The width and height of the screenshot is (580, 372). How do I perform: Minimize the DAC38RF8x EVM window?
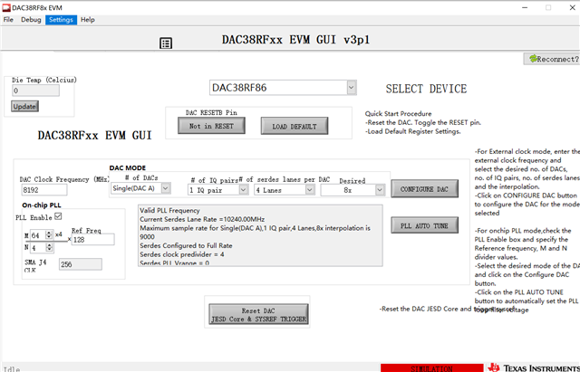tap(525, 8)
